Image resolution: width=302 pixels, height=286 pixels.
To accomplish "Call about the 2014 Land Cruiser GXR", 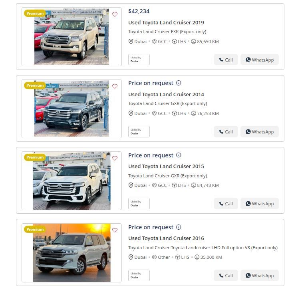I will tap(226, 132).
